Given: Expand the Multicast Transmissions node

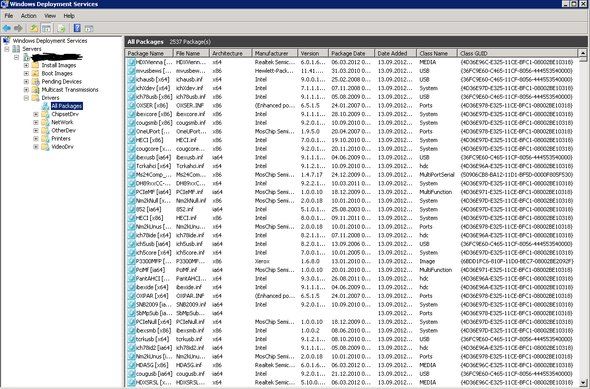Looking at the screenshot, I should (26, 90).
